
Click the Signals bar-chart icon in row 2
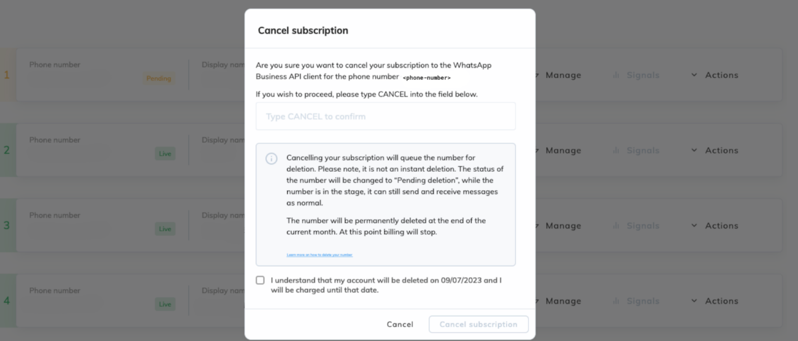pyautogui.click(x=615, y=151)
